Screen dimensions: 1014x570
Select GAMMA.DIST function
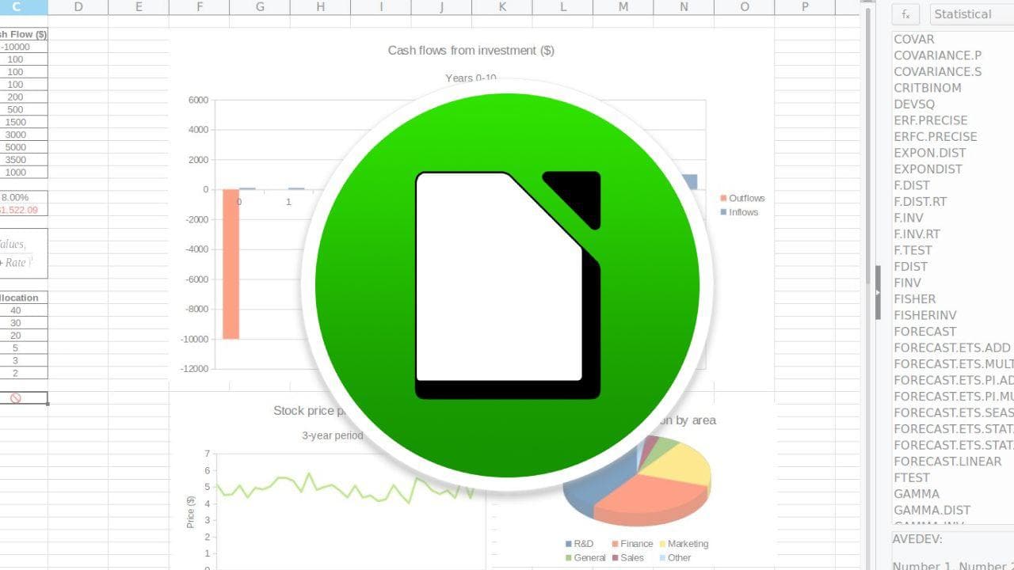coord(932,510)
